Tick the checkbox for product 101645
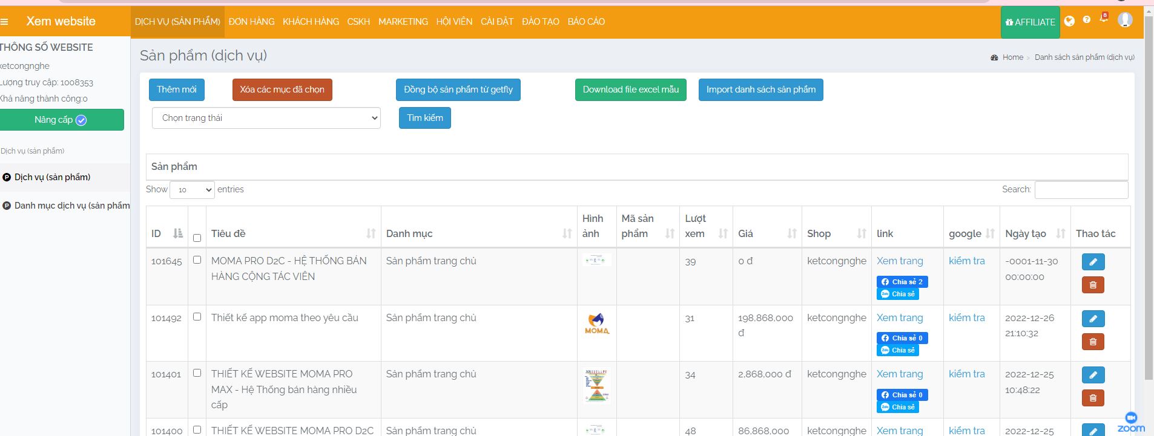This screenshot has height=436, width=1154. point(197,260)
